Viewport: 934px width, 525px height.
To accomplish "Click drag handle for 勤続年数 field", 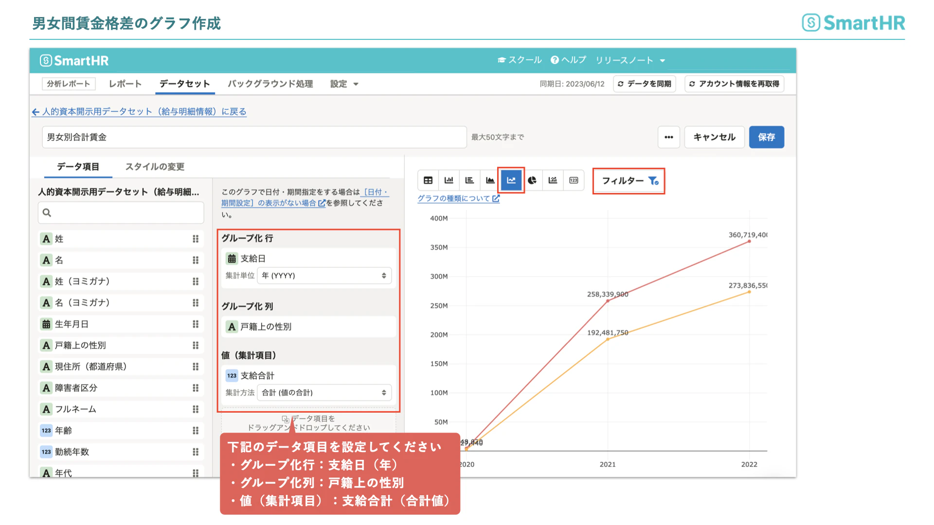I will 196,452.
